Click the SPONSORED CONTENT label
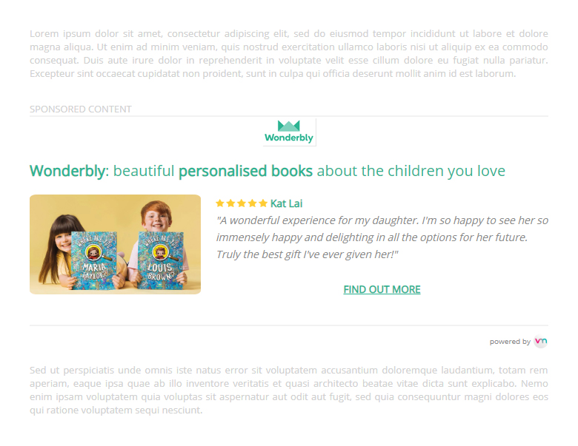The height and width of the screenshot is (446, 578). coord(81,109)
